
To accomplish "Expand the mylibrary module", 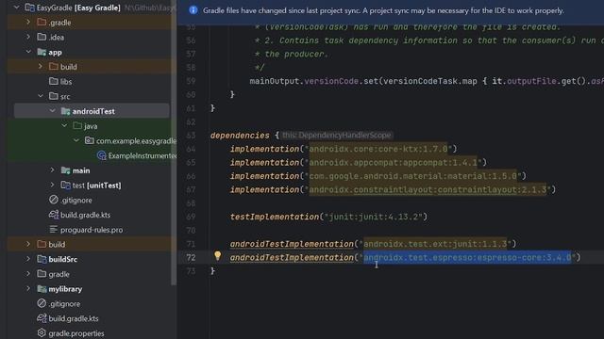I will pyautogui.click(x=28, y=289).
